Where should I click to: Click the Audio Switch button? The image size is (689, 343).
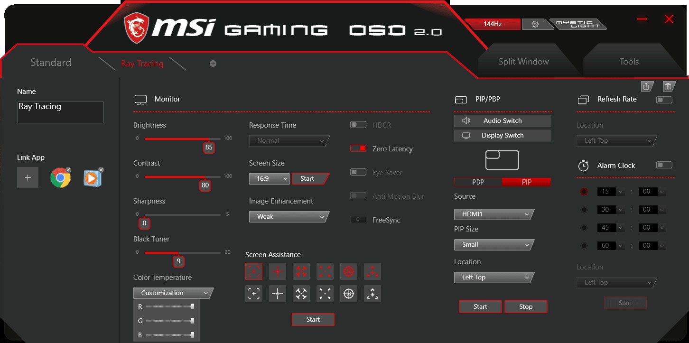503,121
